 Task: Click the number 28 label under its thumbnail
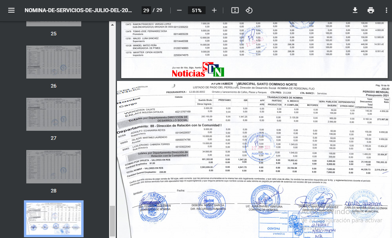click(54, 190)
